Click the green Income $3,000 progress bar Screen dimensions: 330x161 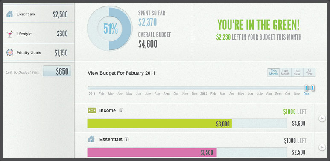click(x=160, y=124)
